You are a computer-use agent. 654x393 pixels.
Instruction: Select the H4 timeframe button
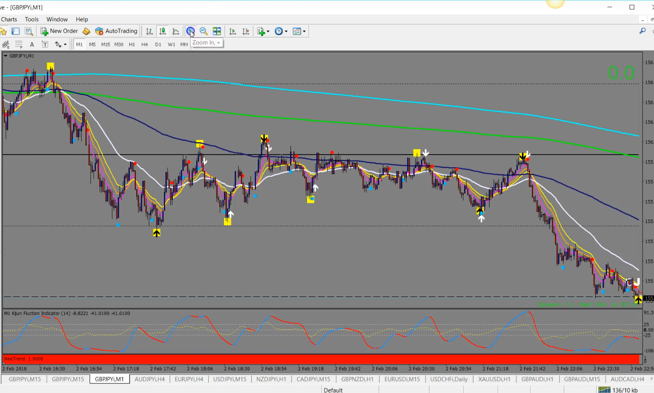point(145,44)
